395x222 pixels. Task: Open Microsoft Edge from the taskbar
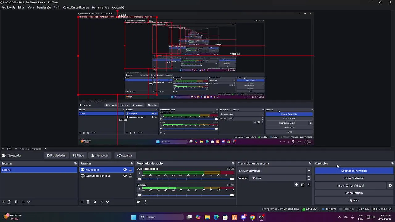pos(216,217)
